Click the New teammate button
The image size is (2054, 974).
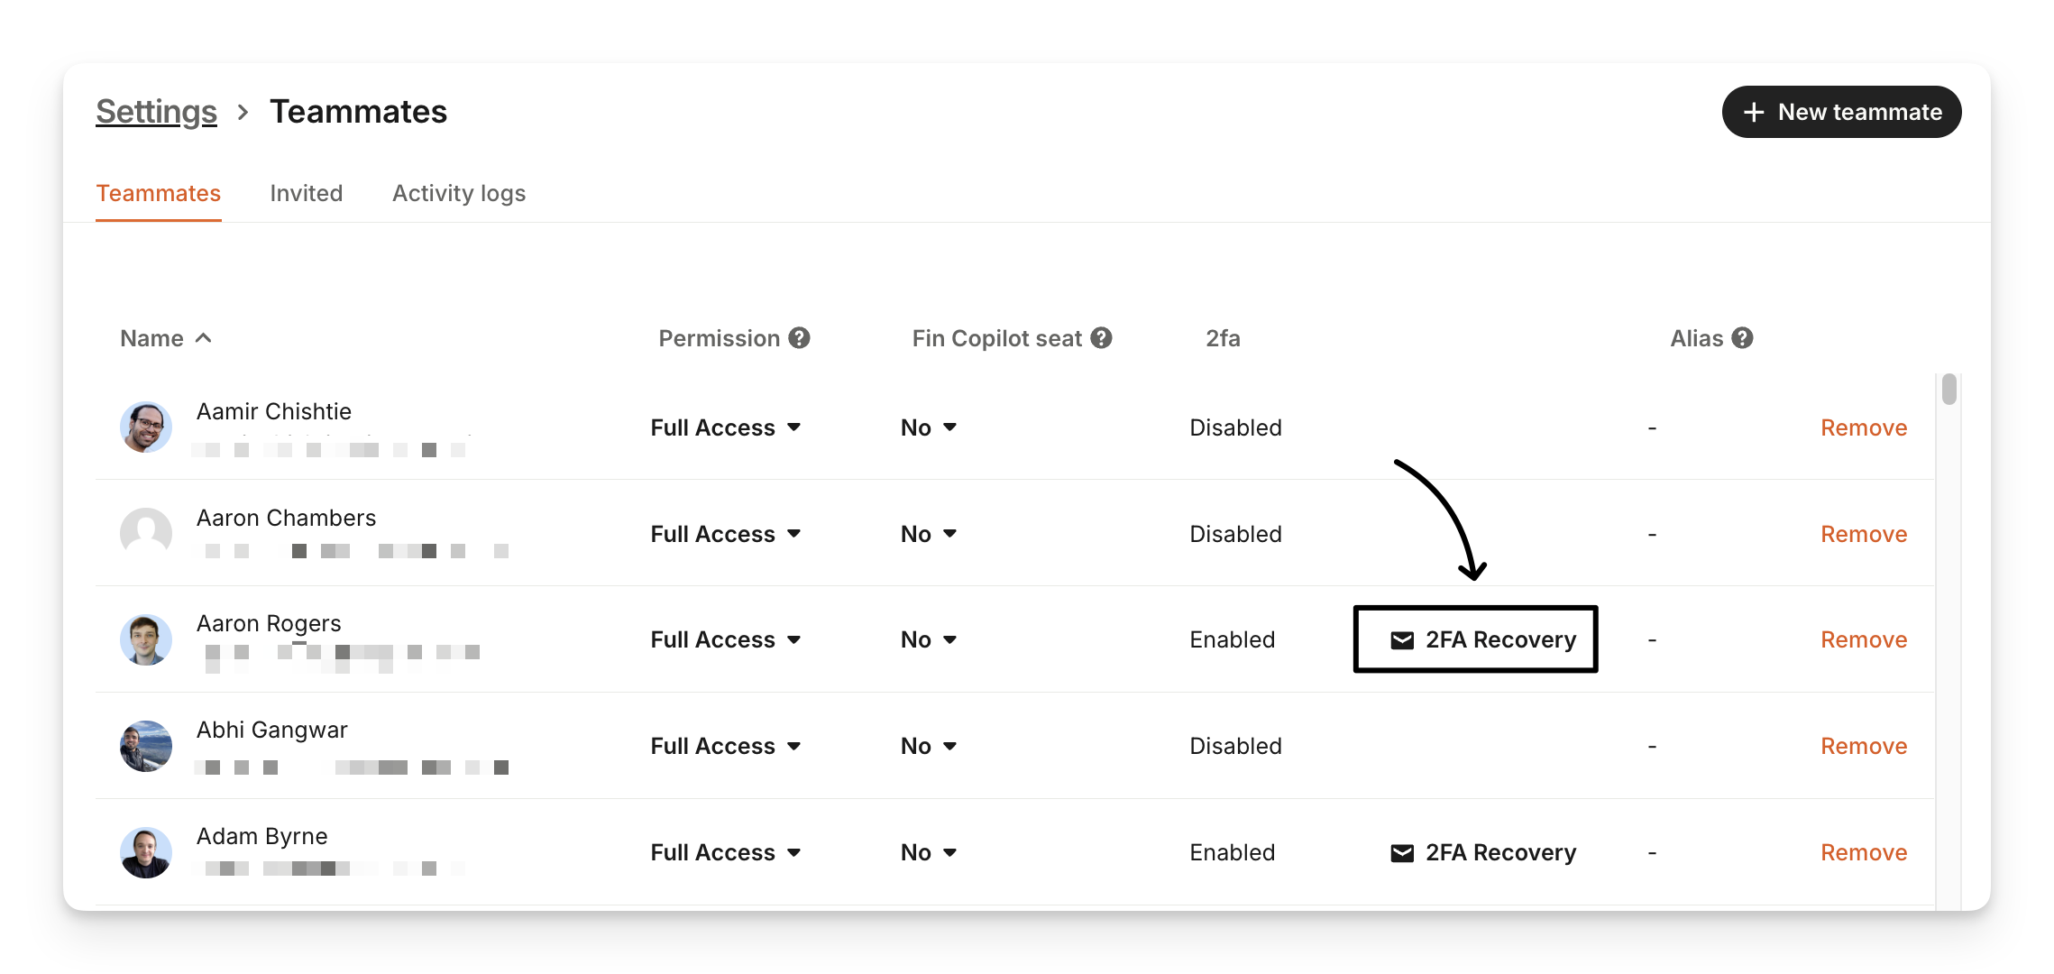[1841, 112]
